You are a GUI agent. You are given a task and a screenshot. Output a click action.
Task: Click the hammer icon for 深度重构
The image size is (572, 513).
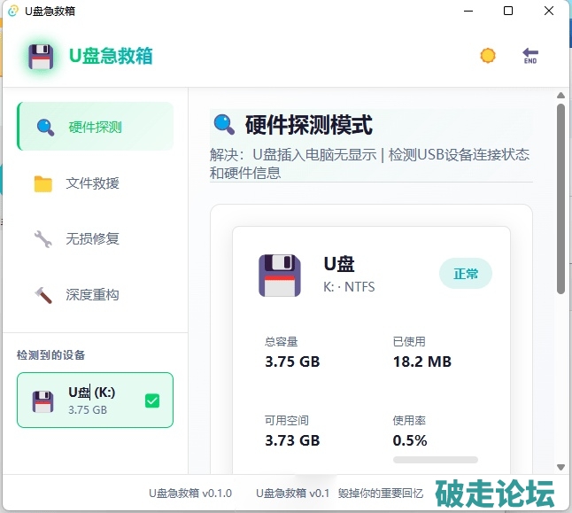coord(43,294)
